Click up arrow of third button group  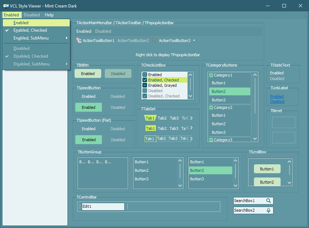point(235,161)
